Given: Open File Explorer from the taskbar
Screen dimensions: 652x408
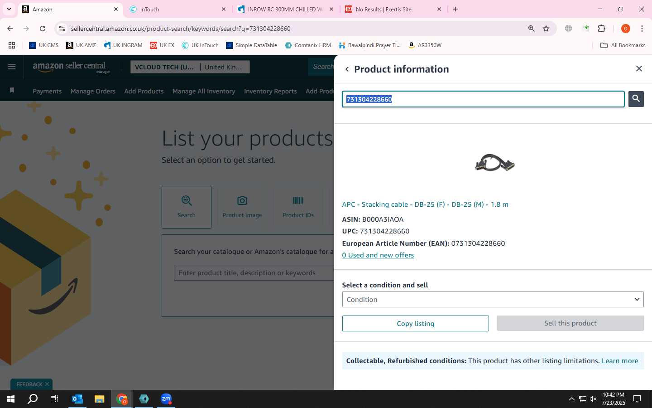Looking at the screenshot, I should tap(100, 399).
